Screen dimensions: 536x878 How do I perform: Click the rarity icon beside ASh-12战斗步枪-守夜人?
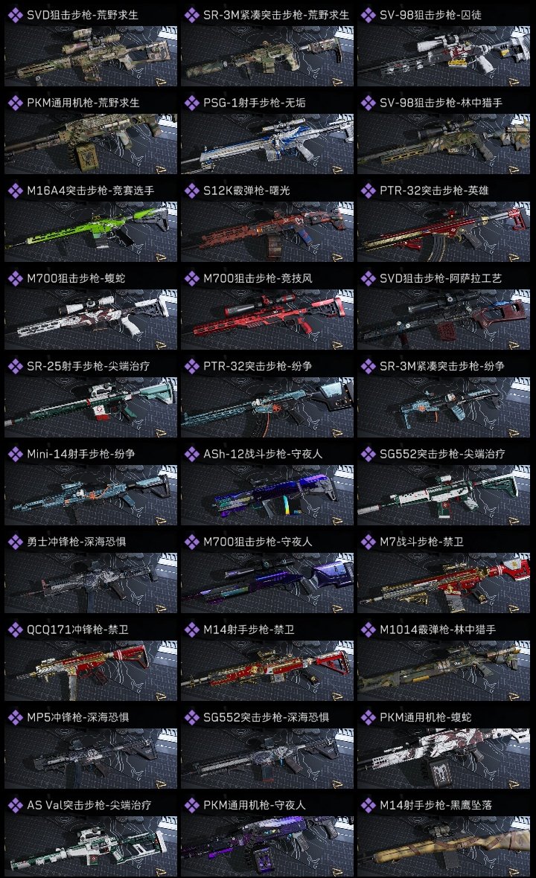pyautogui.click(x=191, y=454)
